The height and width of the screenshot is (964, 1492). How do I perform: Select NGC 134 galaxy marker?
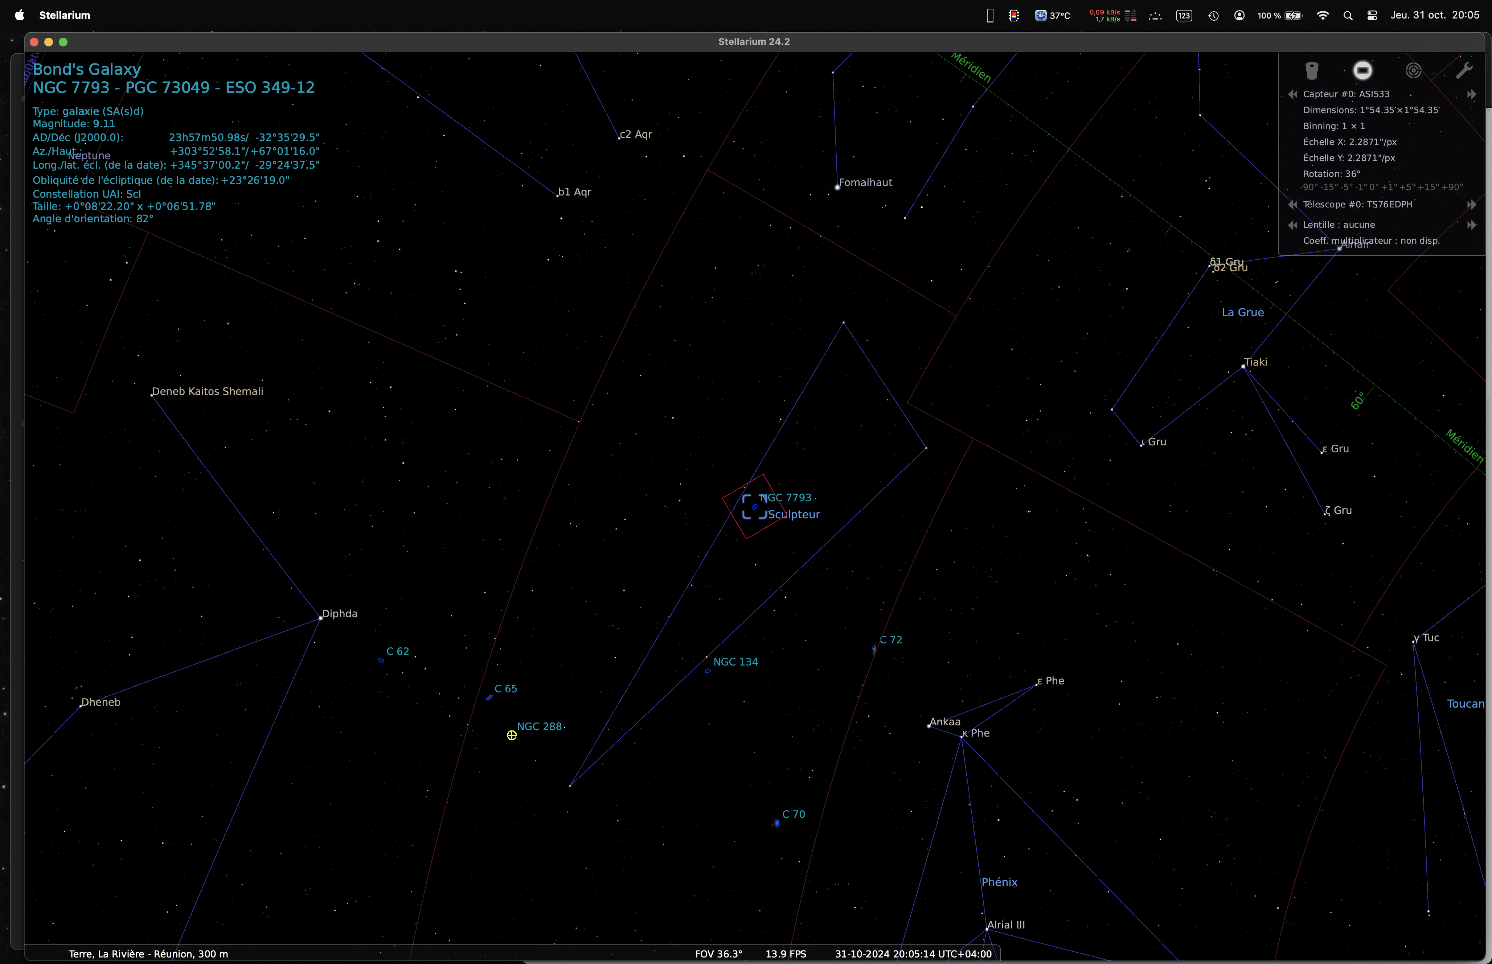click(708, 671)
